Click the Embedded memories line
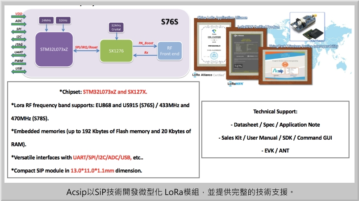This screenshot has width=359, height=201. pos(101,131)
